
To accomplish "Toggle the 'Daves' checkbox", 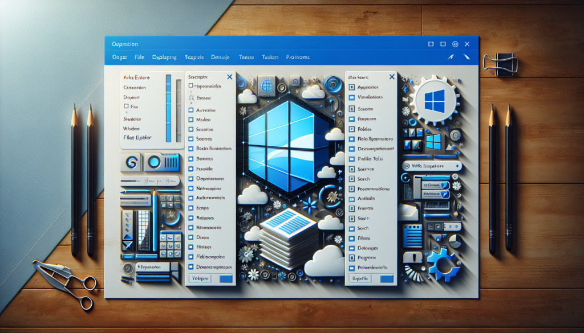I will (191, 237).
